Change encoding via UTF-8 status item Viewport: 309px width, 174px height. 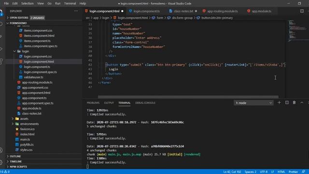264,172
